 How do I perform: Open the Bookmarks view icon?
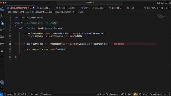2,58
